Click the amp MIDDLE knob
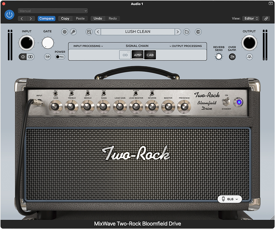Image resolution: width=275 pixels, height=229 pixels. click(x=87, y=107)
